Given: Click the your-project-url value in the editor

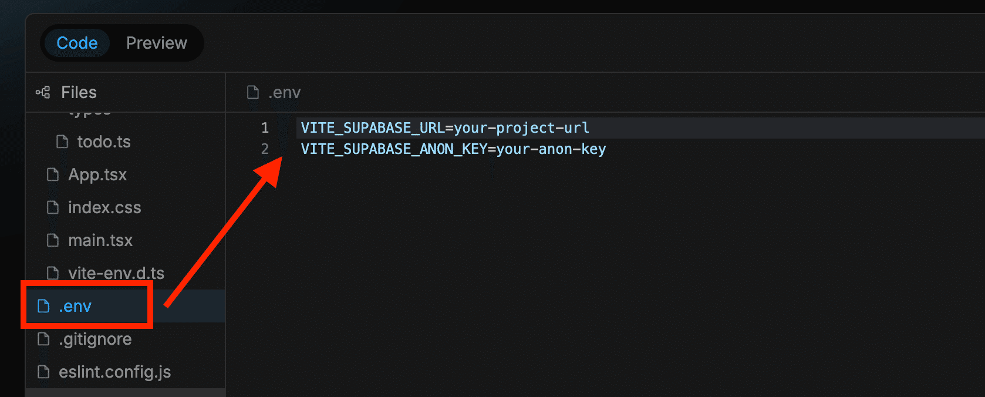Looking at the screenshot, I should 521,128.
